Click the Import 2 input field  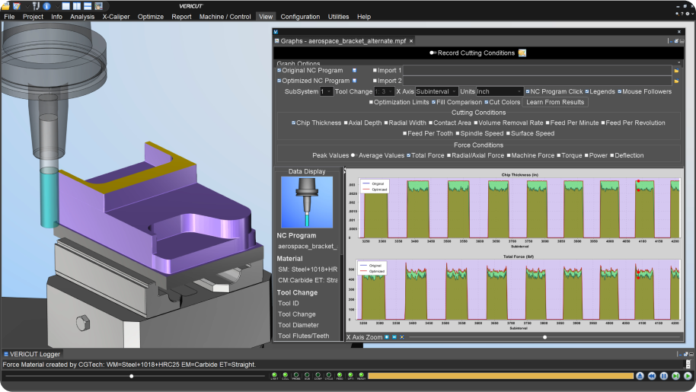(536, 81)
